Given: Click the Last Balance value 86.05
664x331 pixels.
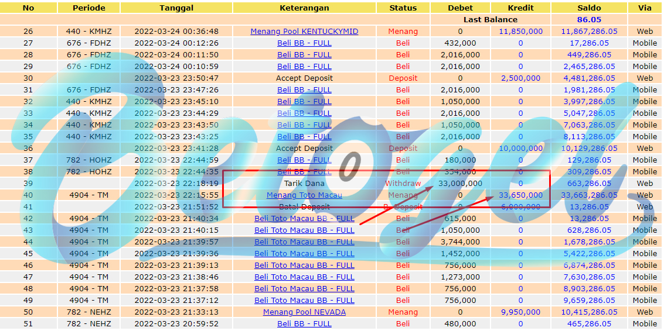Looking at the screenshot, I should 589,19.
